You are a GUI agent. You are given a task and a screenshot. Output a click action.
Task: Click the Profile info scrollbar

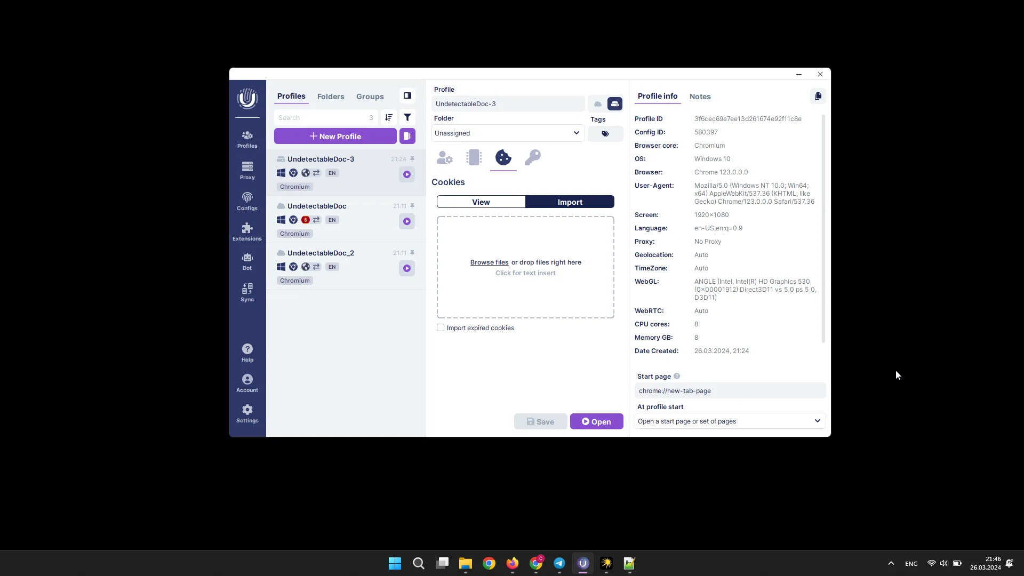pyautogui.click(x=823, y=228)
